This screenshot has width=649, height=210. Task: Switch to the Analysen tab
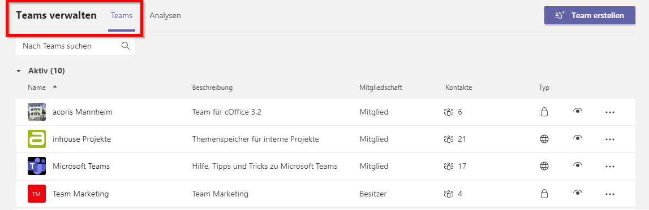click(165, 16)
